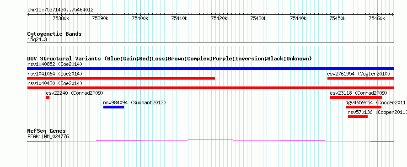
Task: Click the 75420k ruler position
Action: coord(220,18)
